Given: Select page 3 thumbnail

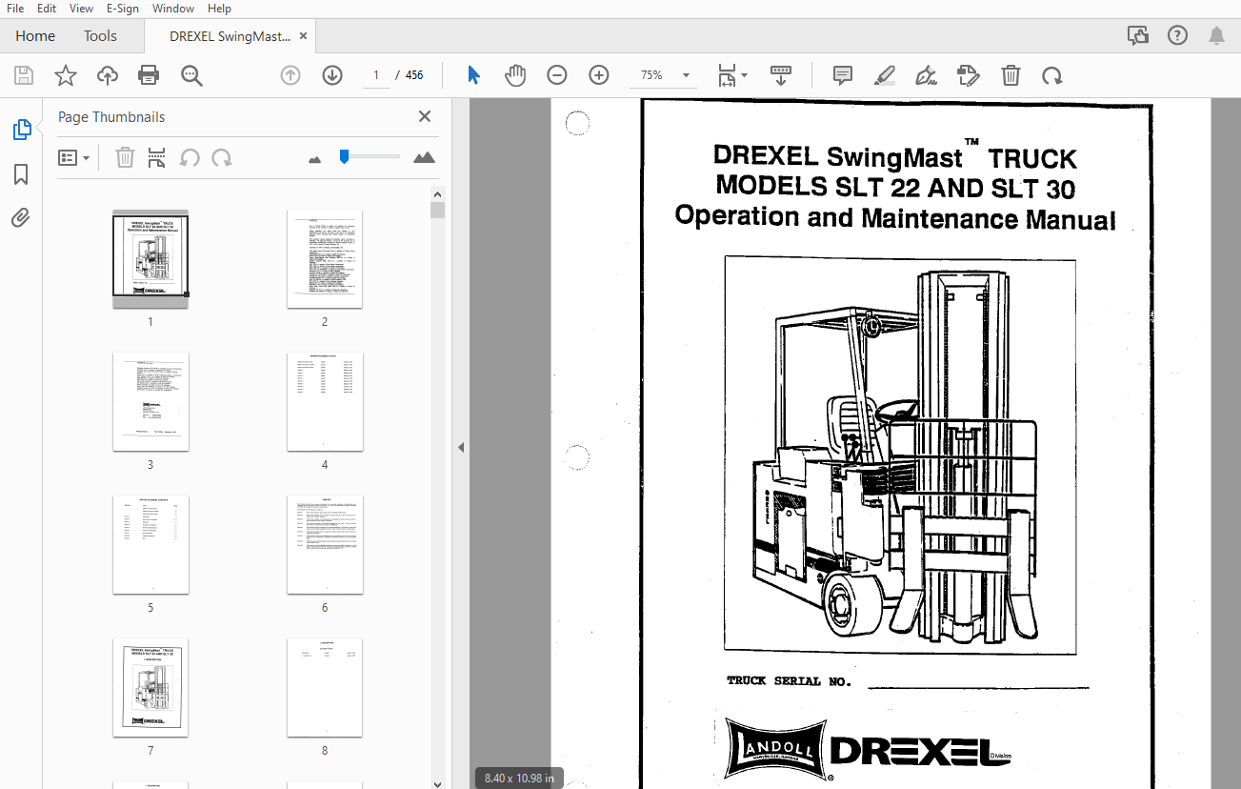Looking at the screenshot, I should coord(150,401).
